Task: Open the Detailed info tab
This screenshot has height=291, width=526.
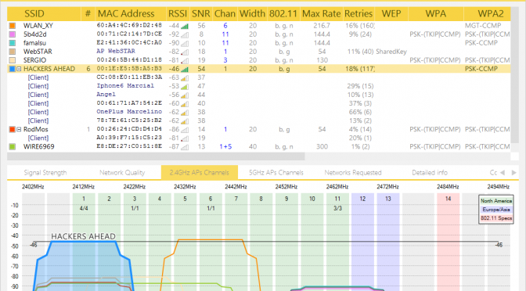Action: tap(430, 173)
